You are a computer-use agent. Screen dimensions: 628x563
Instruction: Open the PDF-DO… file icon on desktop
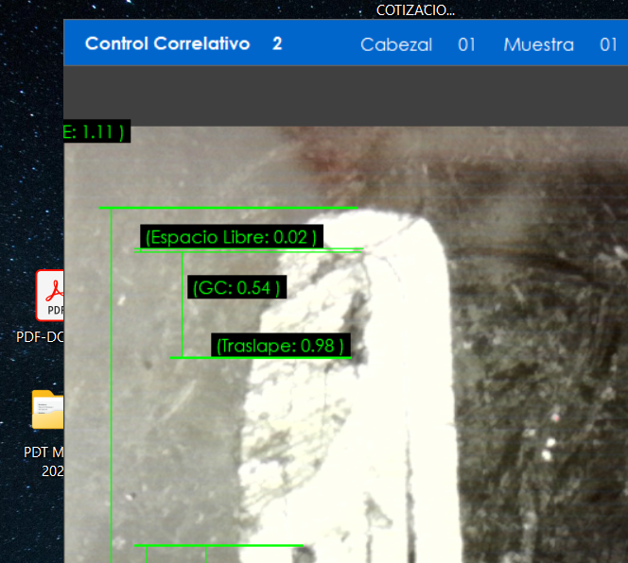point(50,295)
